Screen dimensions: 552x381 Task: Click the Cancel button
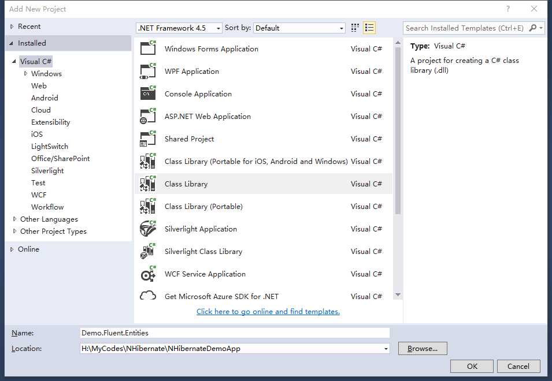pos(518,366)
